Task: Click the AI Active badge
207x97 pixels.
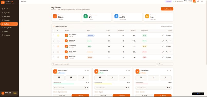Action: pyautogui.click(x=168, y=1)
